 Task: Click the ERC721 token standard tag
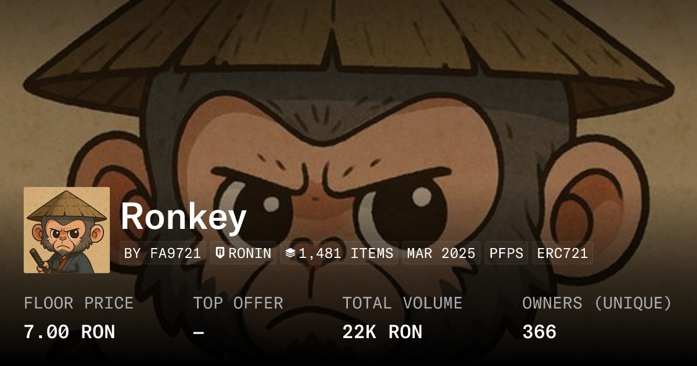pos(563,253)
